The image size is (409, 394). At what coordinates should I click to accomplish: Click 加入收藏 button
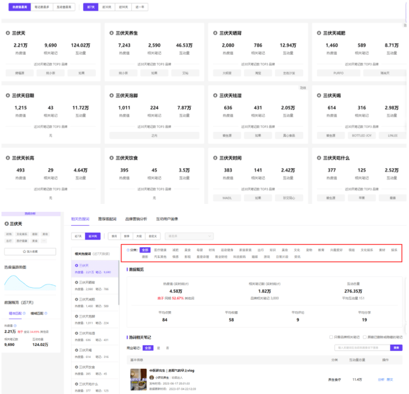coord(30,251)
